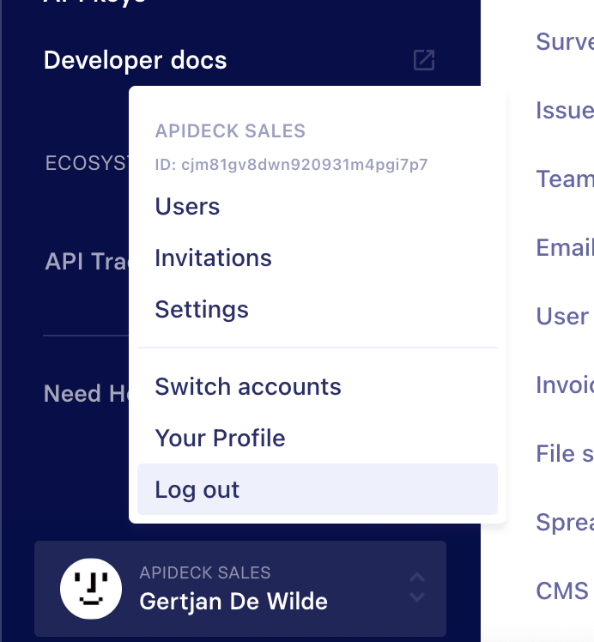Toggle account switcher chevrons next to Gertjan De Wilde
This screenshot has height=642, width=594.
417,587
